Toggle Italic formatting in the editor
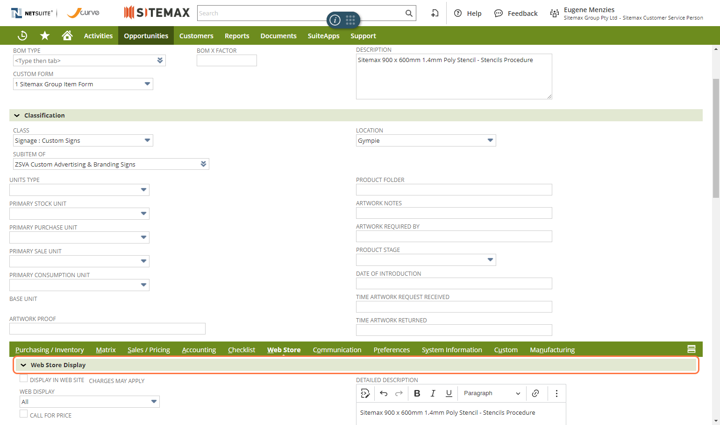The image size is (720, 425). (x=433, y=393)
